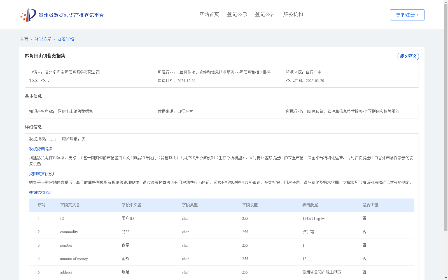Click the amount of money cell
448x280 pixels.
tap(74, 259)
